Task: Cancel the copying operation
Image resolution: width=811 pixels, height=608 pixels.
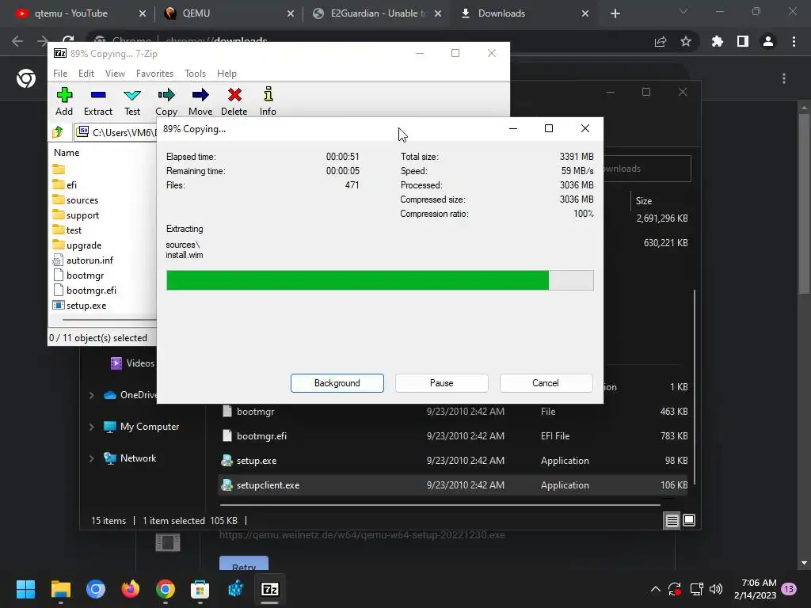Action: click(x=546, y=383)
